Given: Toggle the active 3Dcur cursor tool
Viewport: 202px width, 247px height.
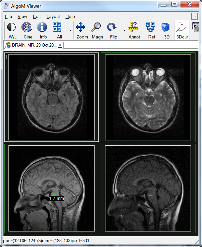Looking at the screenshot, I should (x=182, y=31).
